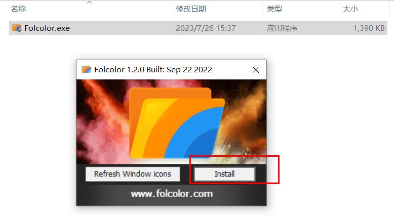Close the Folcolor dialog window
This screenshot has width=394, height=224.
tap(256, 70)
